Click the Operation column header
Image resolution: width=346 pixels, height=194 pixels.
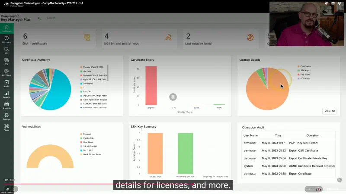pyautogui.click(x=313, y=135)
